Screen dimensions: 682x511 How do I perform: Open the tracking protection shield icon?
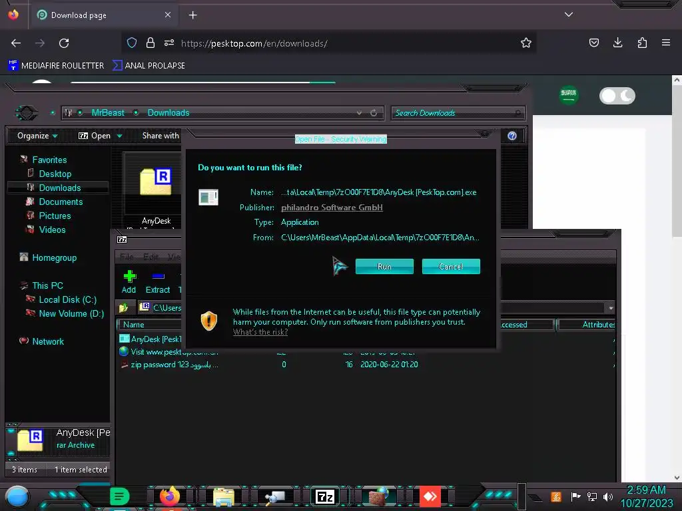point(132,43)
